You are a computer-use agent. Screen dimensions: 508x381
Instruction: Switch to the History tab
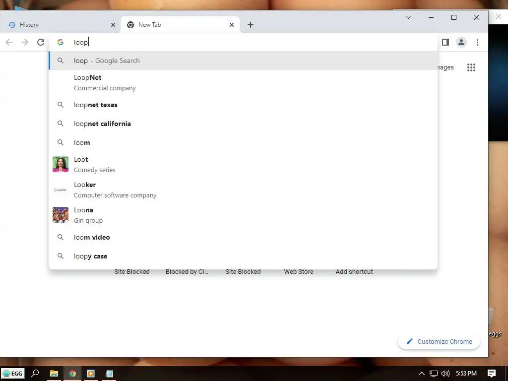click(61, 25)
